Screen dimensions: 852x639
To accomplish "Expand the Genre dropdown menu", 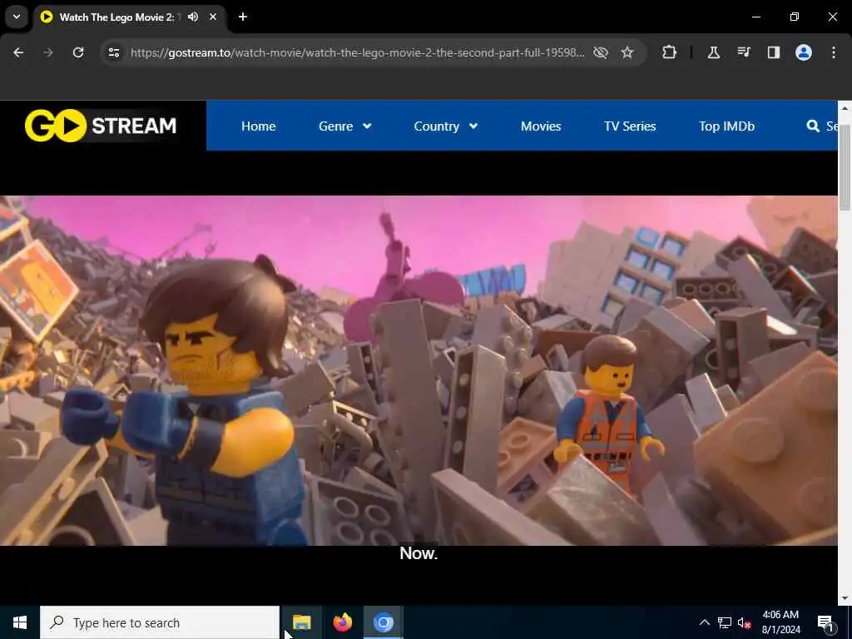I will [x=345, y=126].
